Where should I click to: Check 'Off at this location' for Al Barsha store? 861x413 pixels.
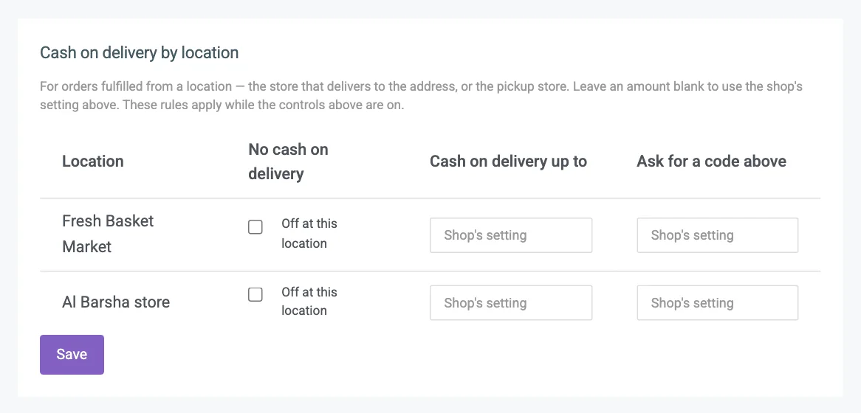point(255,294)
